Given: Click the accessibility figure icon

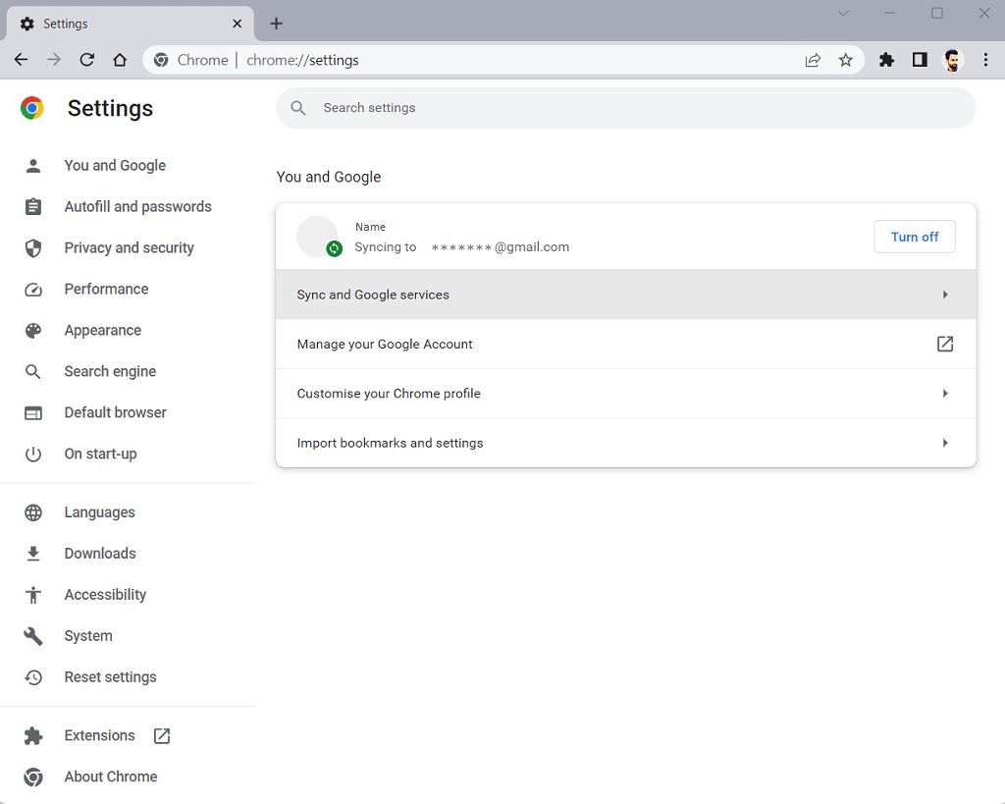Looking at the screenshot, I should coord(33,595).
